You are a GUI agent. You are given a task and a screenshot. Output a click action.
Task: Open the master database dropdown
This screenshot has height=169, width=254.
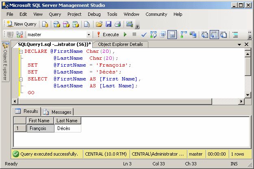click(89, 35)
